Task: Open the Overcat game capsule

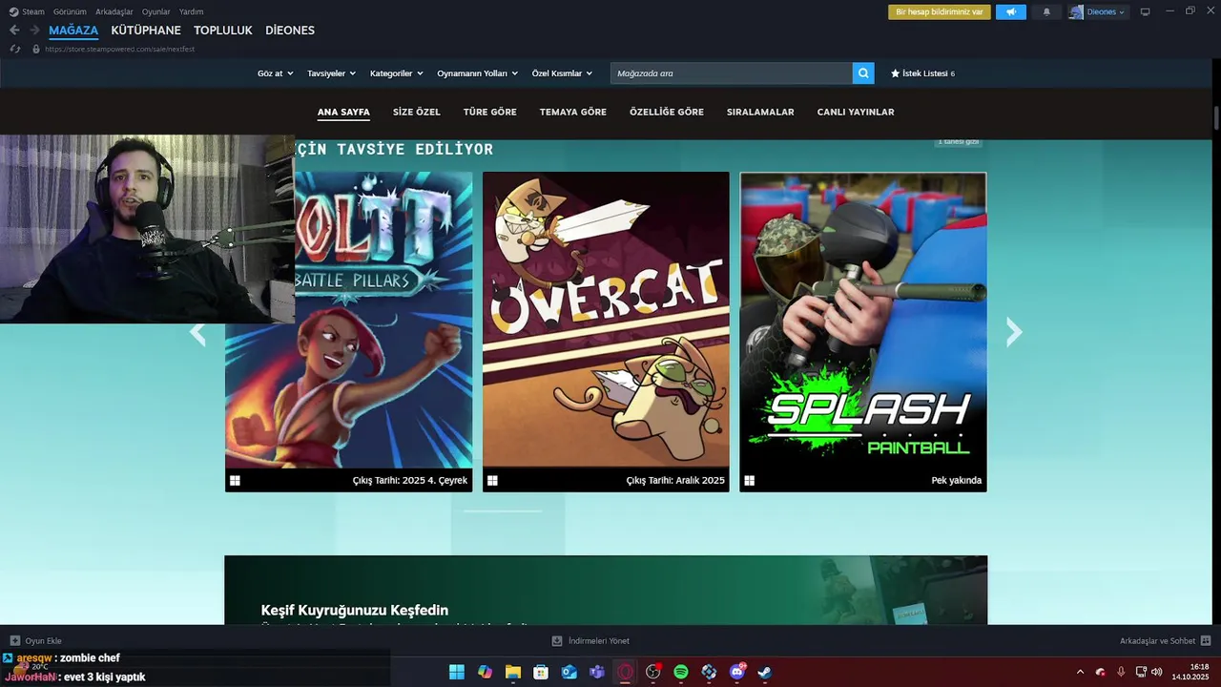Action: tap(606, 332)
